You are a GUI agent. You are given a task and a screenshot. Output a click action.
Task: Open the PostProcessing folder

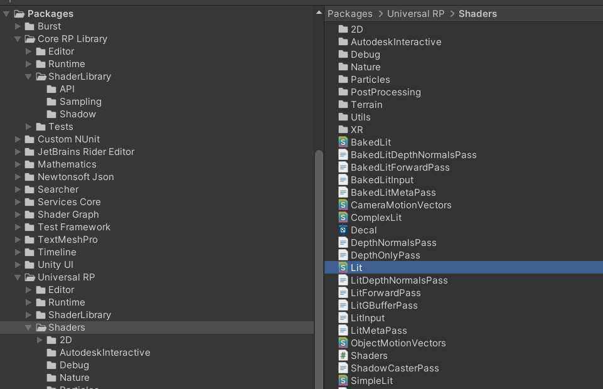384,92
